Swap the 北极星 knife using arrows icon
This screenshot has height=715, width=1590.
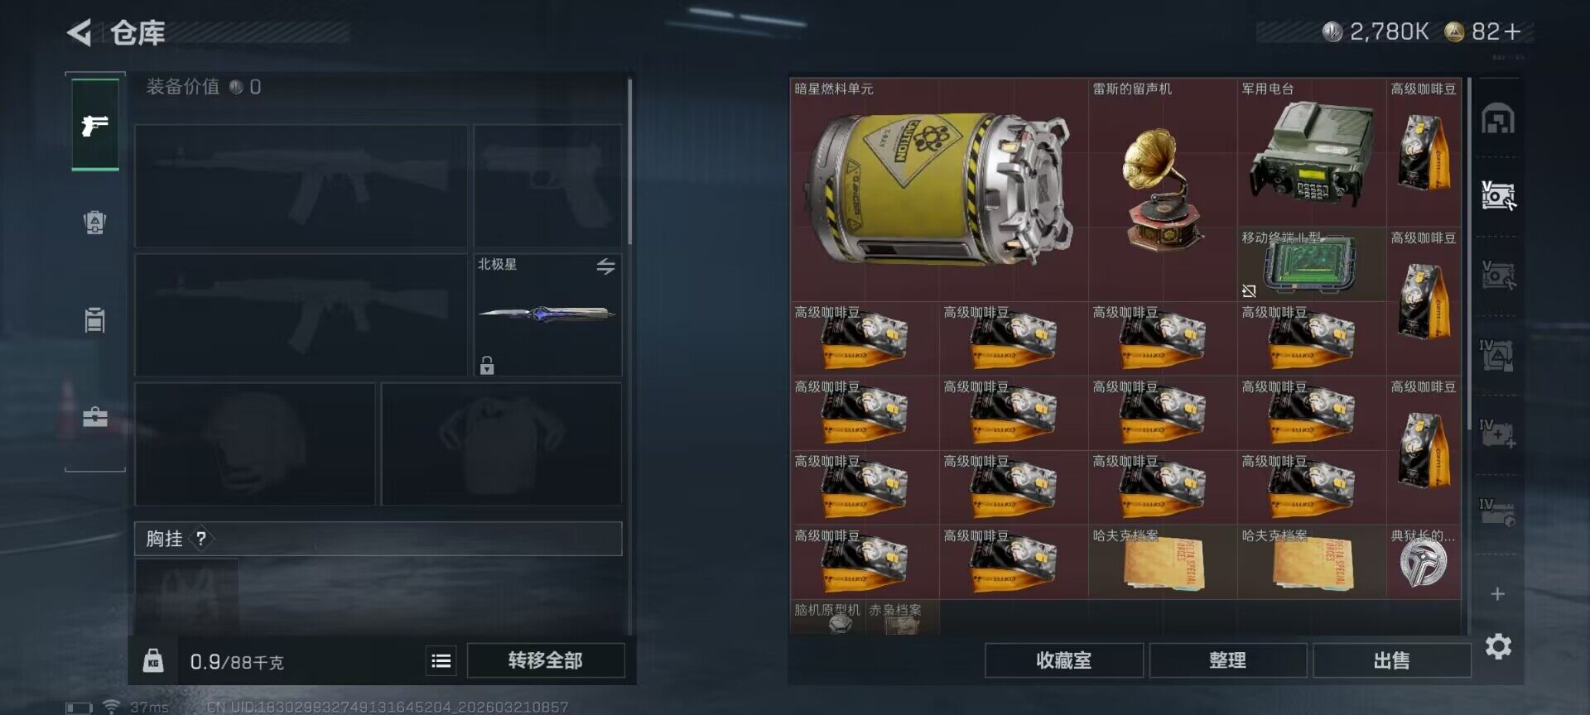605,266
